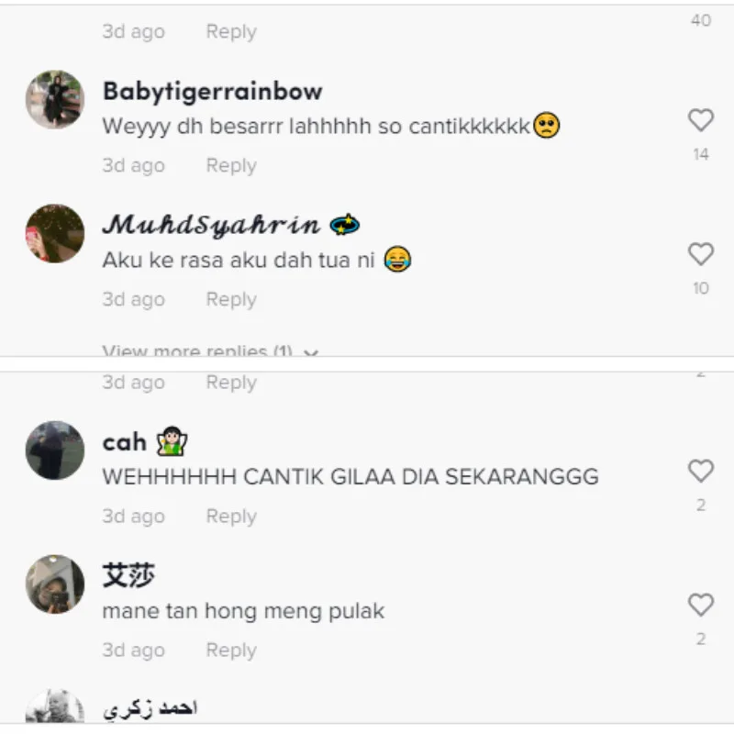Screen dimensions: 734x734
Task: Open MuhdSyahrin's avatar image
Action: click(x=55, y=234)
